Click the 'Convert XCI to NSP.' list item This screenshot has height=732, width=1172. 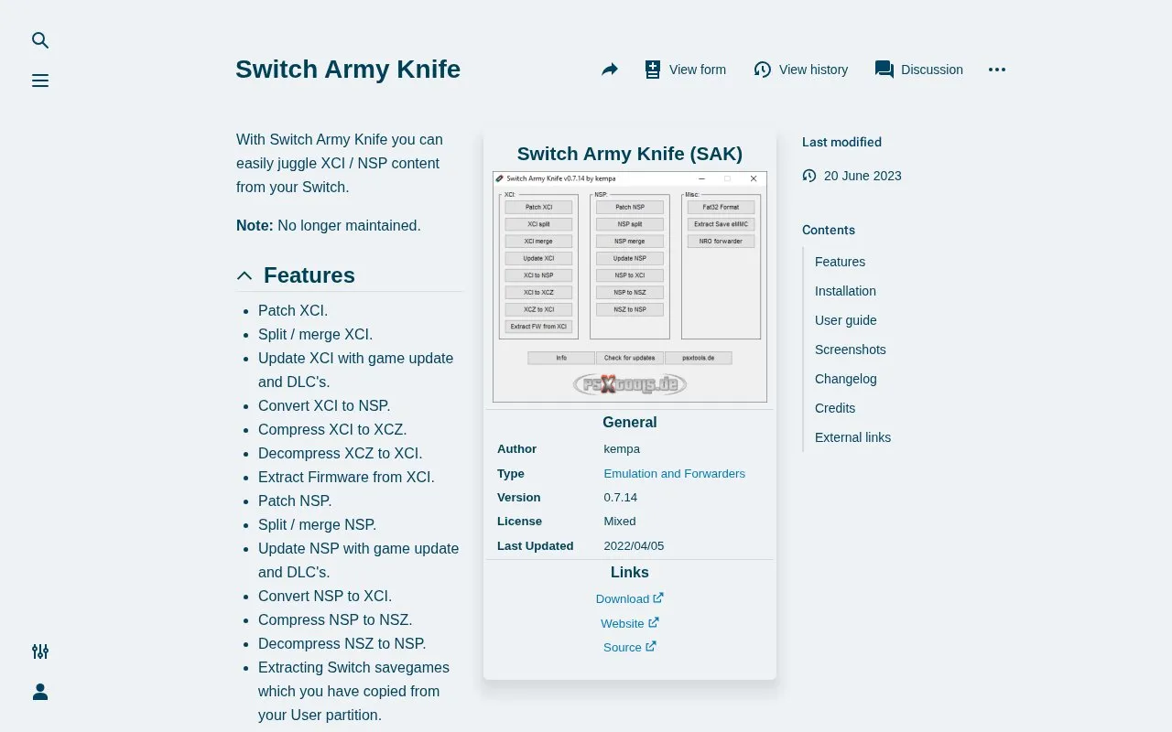(324, 405)
